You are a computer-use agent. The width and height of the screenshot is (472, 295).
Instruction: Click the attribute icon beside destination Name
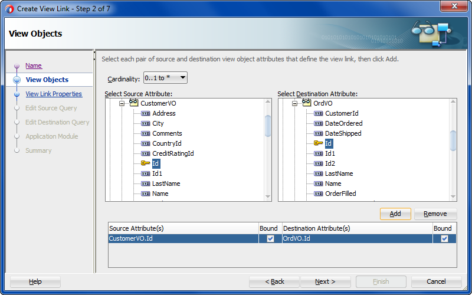click(x=318, y=183)
